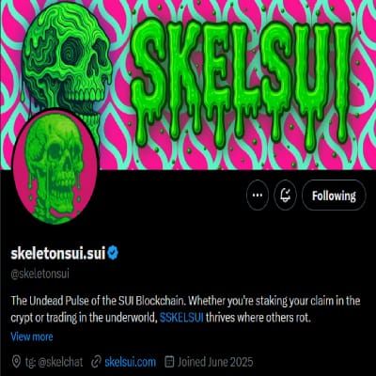Image resolution: width=376 pixels, height=376 pixels.
Task: Visit the skelsui.com website link
Action: tap(130, 362)
